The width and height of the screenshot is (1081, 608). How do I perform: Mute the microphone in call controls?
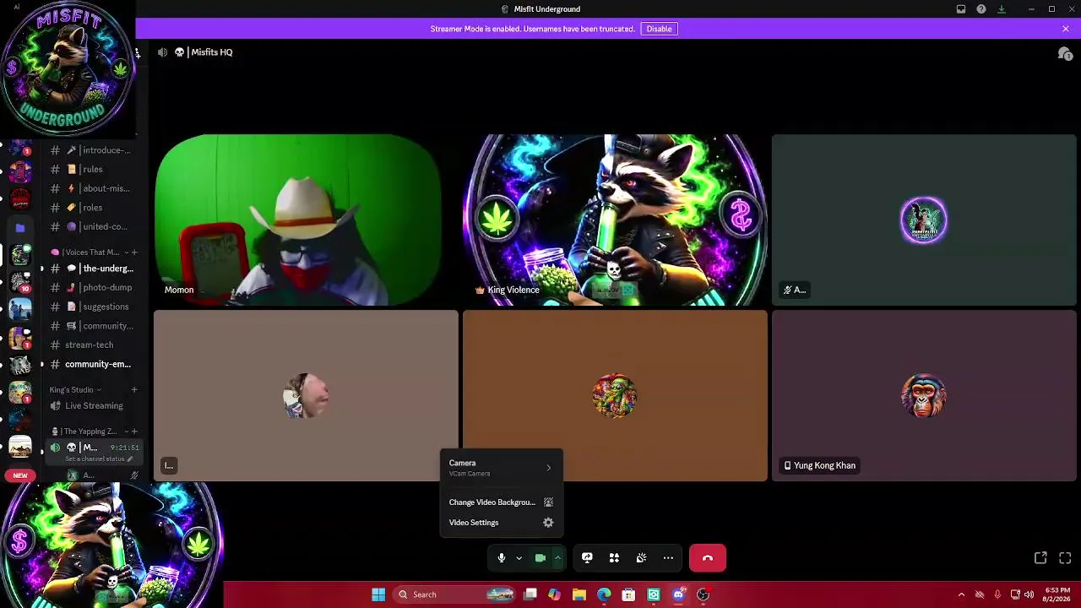click(x=501, y=558)
